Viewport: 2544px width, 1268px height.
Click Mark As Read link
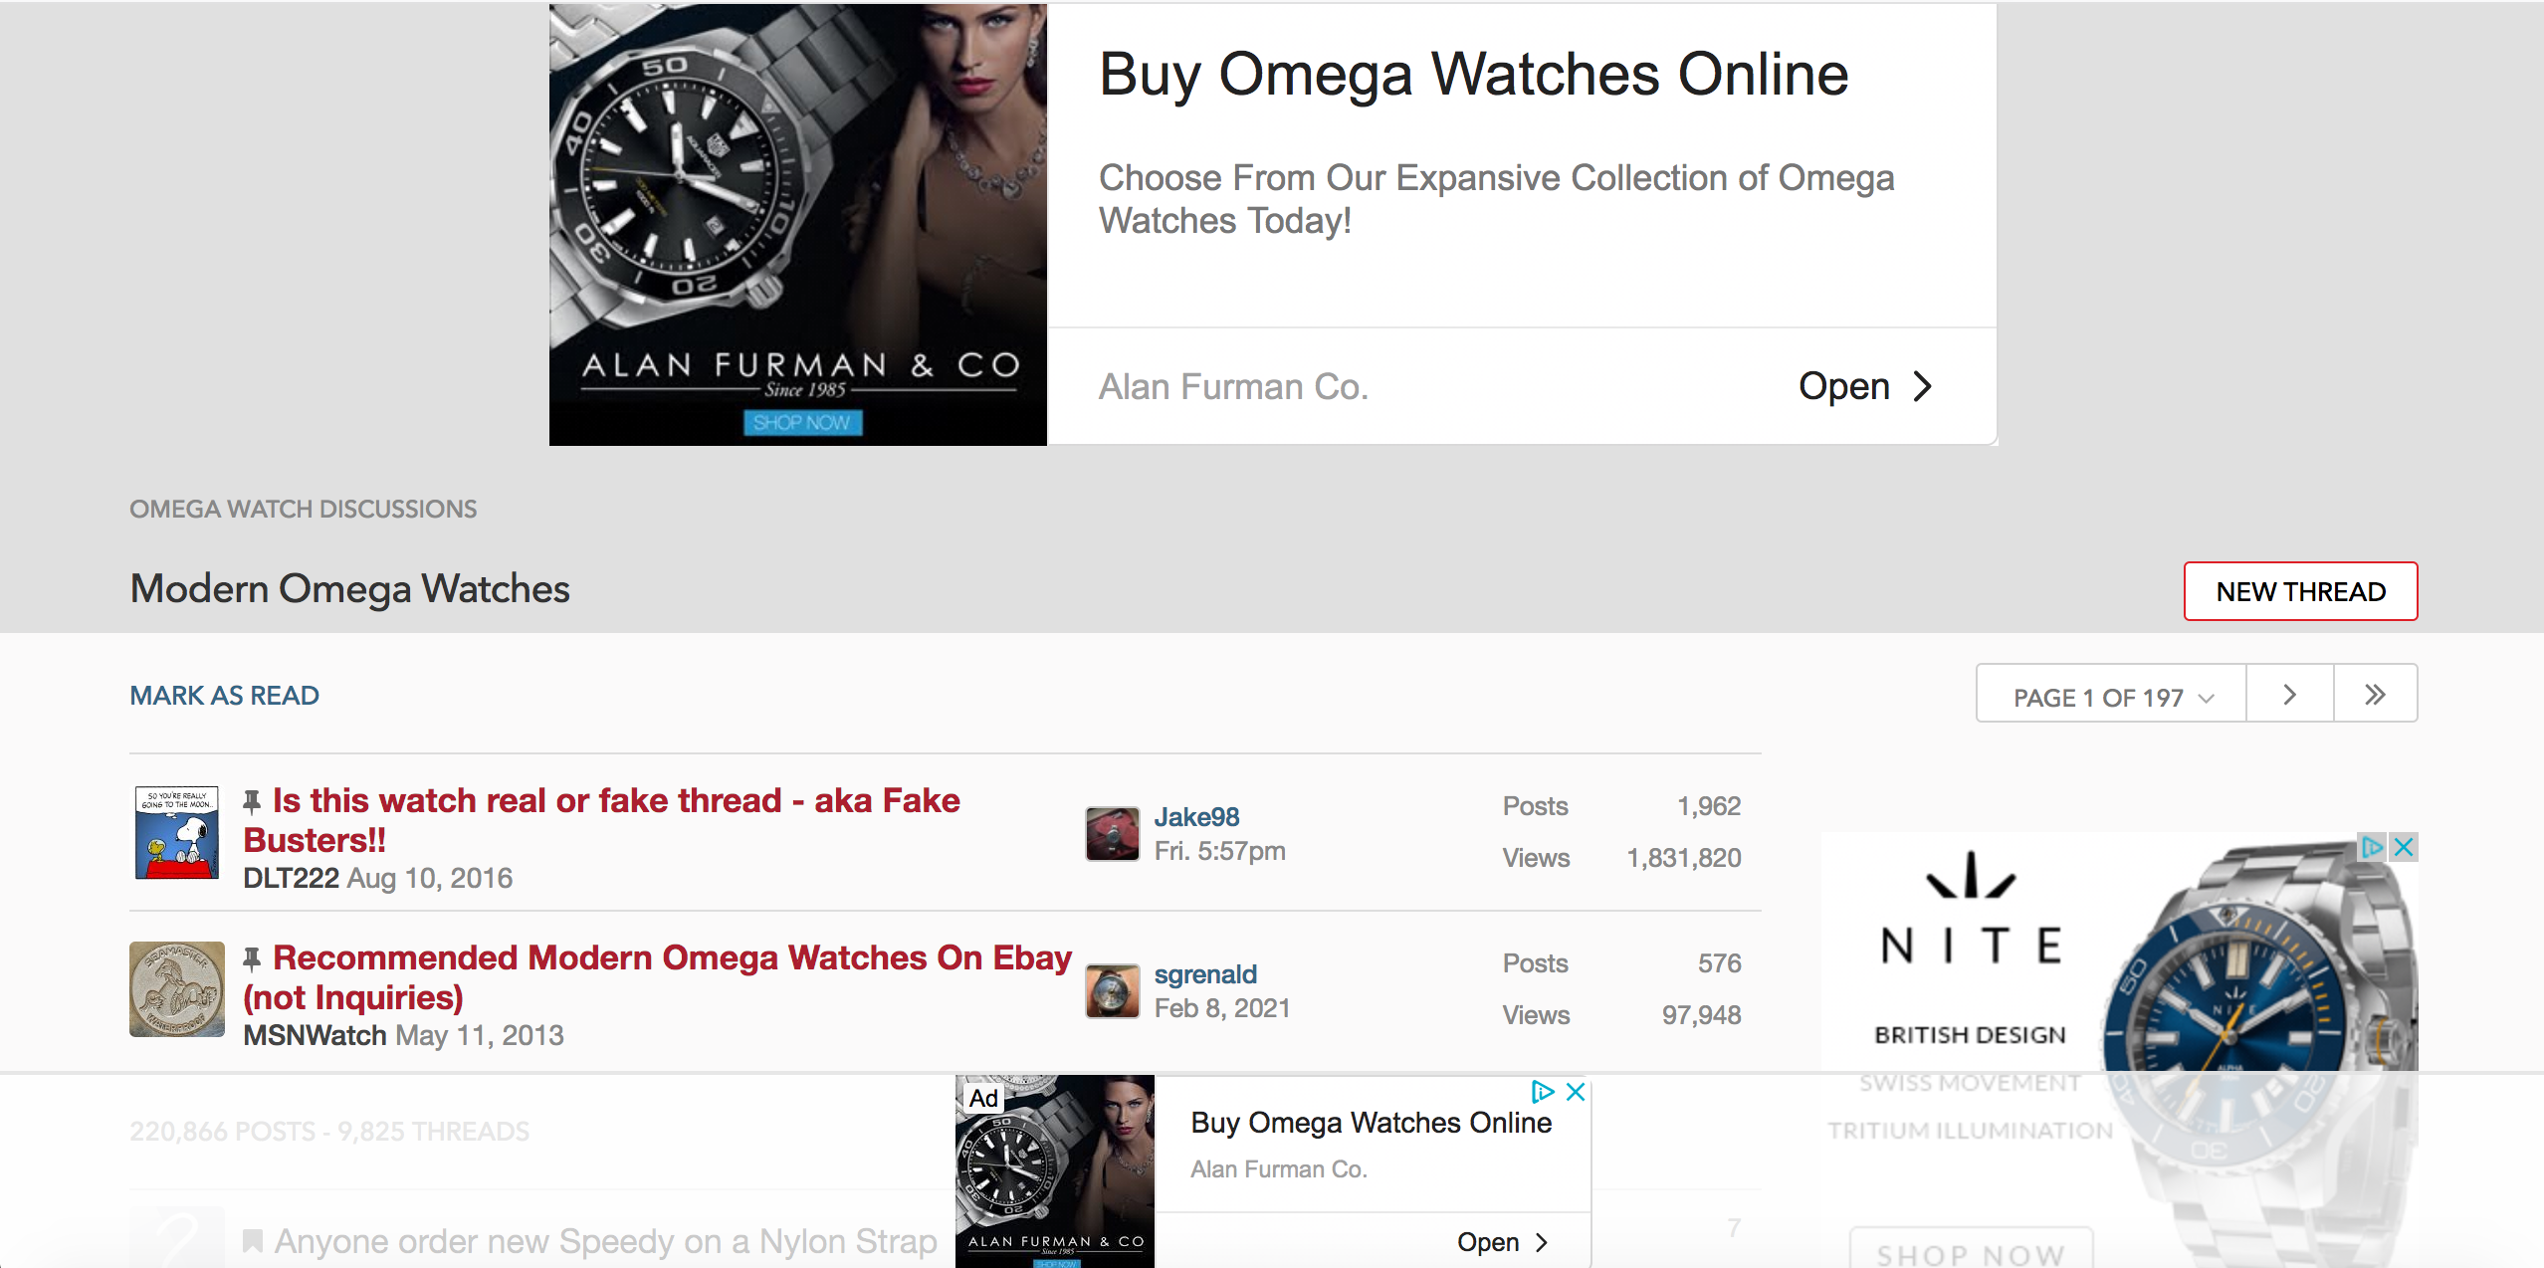pos(224,695)
